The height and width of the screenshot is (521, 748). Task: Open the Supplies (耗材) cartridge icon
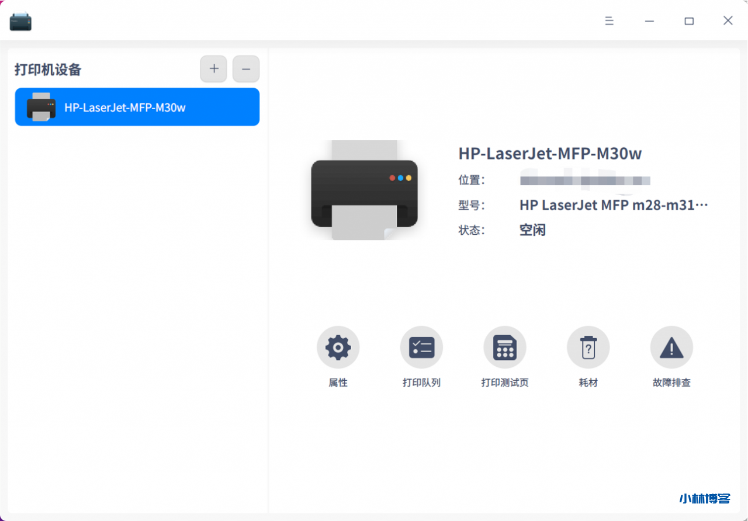click(x=588, y=348)
